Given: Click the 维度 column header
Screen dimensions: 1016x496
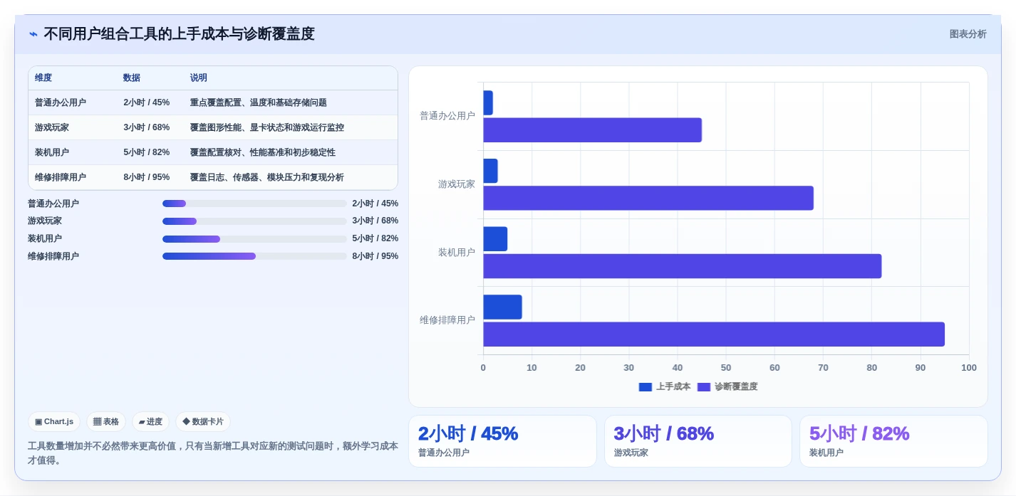Looking at the screenshot, I should point(43,78).
